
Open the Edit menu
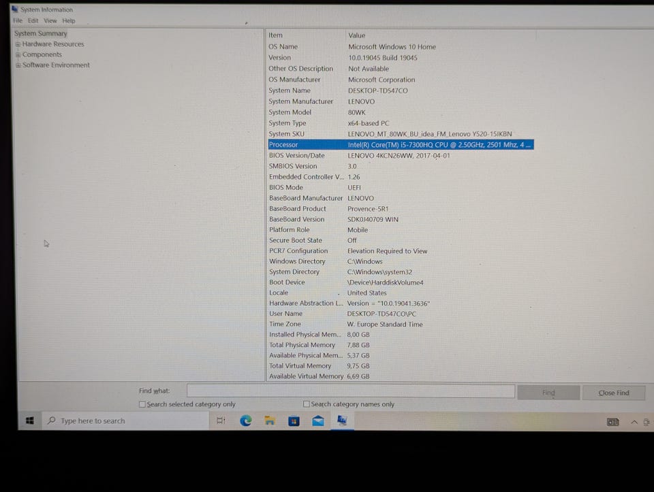pos(33,20)
